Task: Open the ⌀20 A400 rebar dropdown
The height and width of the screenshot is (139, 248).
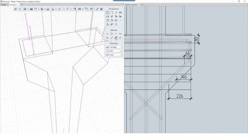Action: [116, 47]
